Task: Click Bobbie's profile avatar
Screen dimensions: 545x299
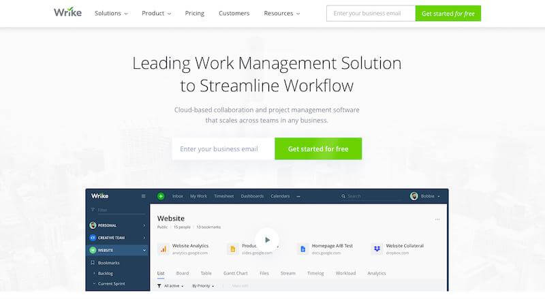Action: coord(414,196)
